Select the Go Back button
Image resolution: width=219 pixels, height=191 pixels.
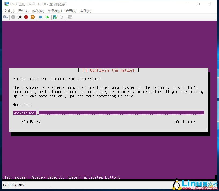(x=31, y=122)
